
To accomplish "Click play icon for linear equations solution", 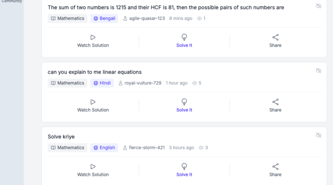I will [93, 102].
